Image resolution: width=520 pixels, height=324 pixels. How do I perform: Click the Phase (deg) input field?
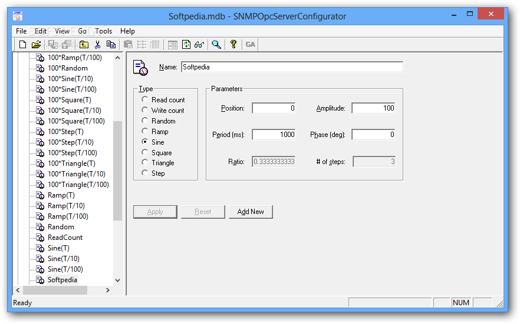373,135
